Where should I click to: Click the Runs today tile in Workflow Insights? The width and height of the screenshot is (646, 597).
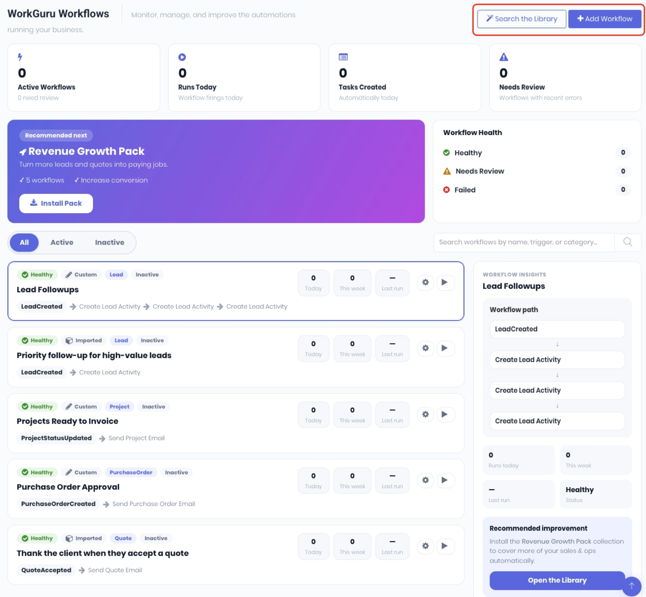point(519,460)
